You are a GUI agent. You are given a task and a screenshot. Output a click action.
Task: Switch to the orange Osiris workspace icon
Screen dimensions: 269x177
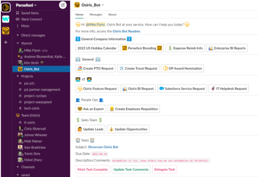(6, 31)
